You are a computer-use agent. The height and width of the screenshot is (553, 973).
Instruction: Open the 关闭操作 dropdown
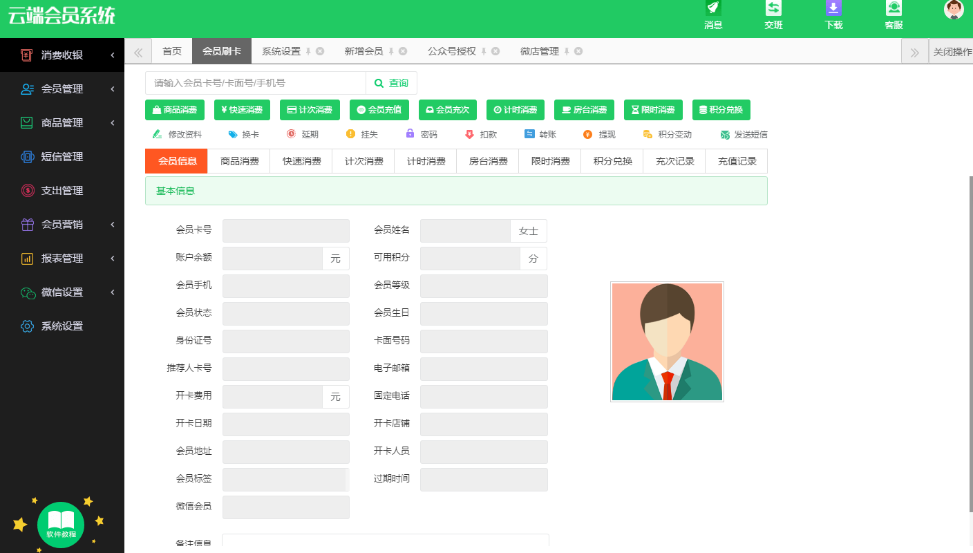point(951,51)
